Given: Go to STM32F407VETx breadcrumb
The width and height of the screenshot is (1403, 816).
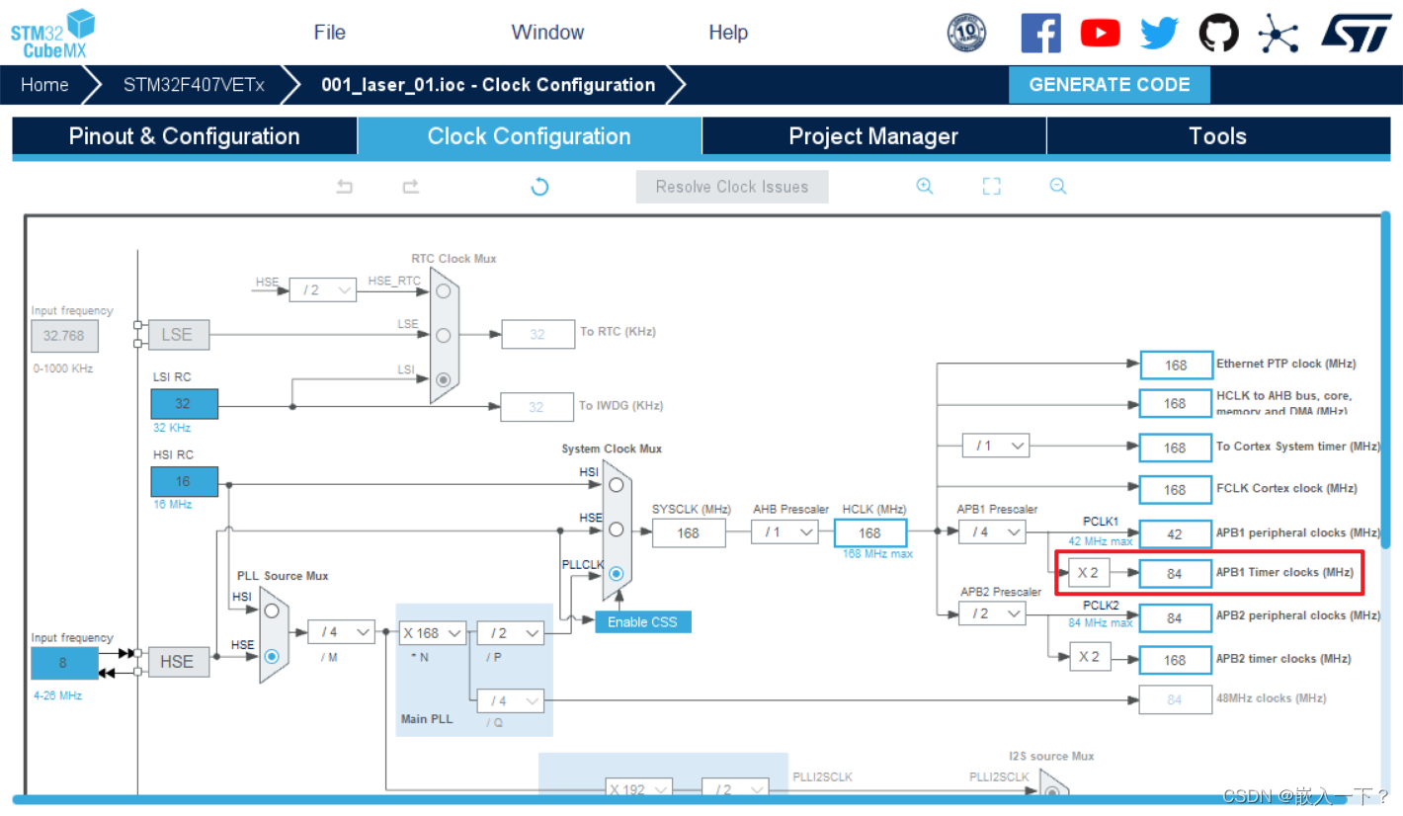Looking at the screenshot, I should [x=194, y=85].
